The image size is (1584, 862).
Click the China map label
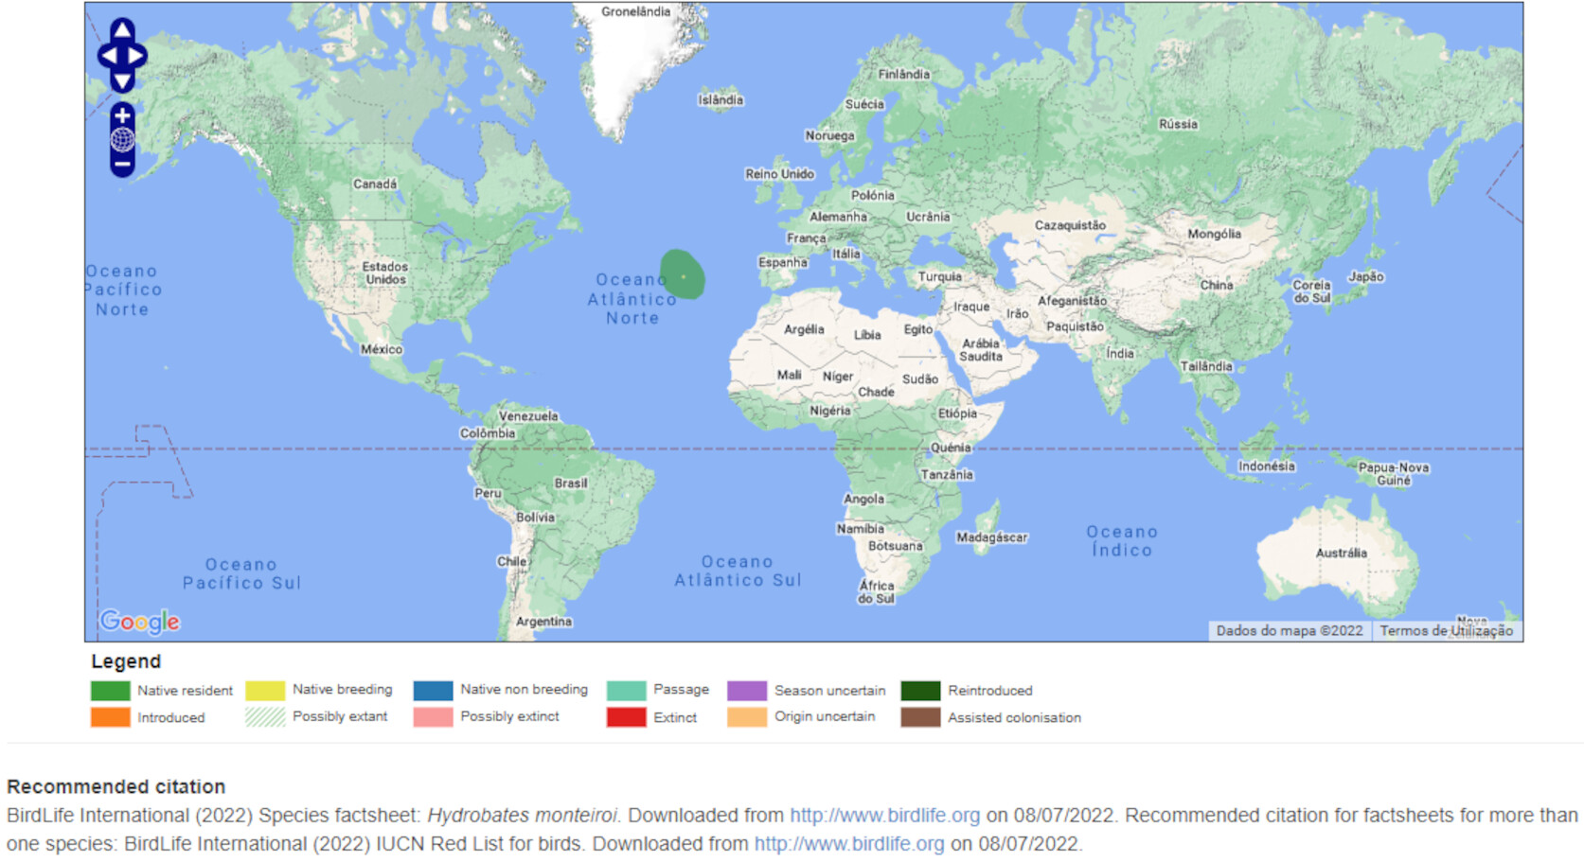1217,285
